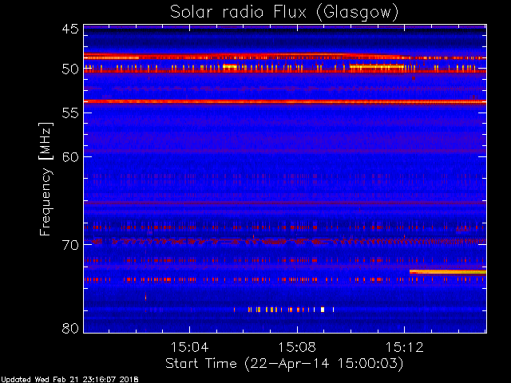This screenshot has height=383, width=511.
Task: Select the 45 MHz axis label
Action: point(70,29)
